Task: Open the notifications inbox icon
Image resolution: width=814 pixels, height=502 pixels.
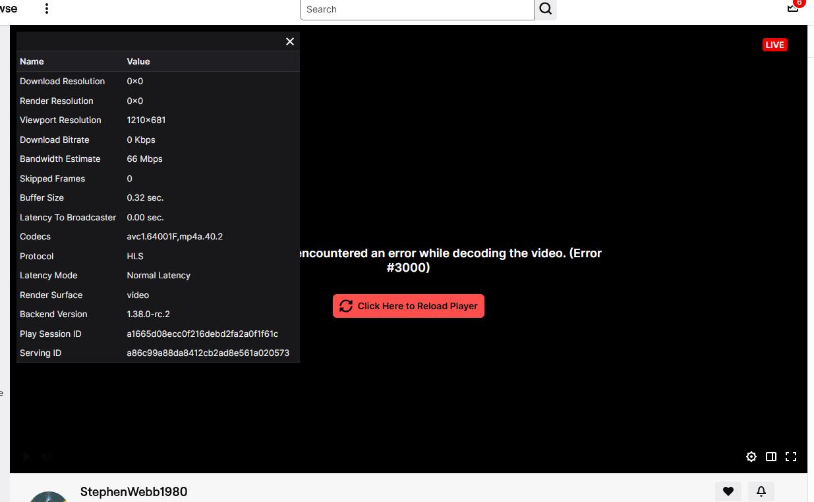Action: pyautogui.click(x=793, y=7)
